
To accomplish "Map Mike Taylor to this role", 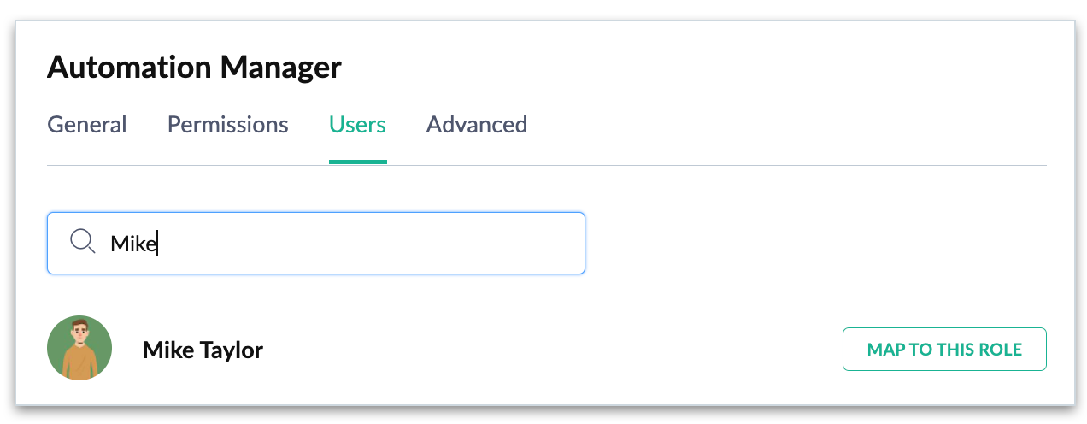I will (943, 349).
